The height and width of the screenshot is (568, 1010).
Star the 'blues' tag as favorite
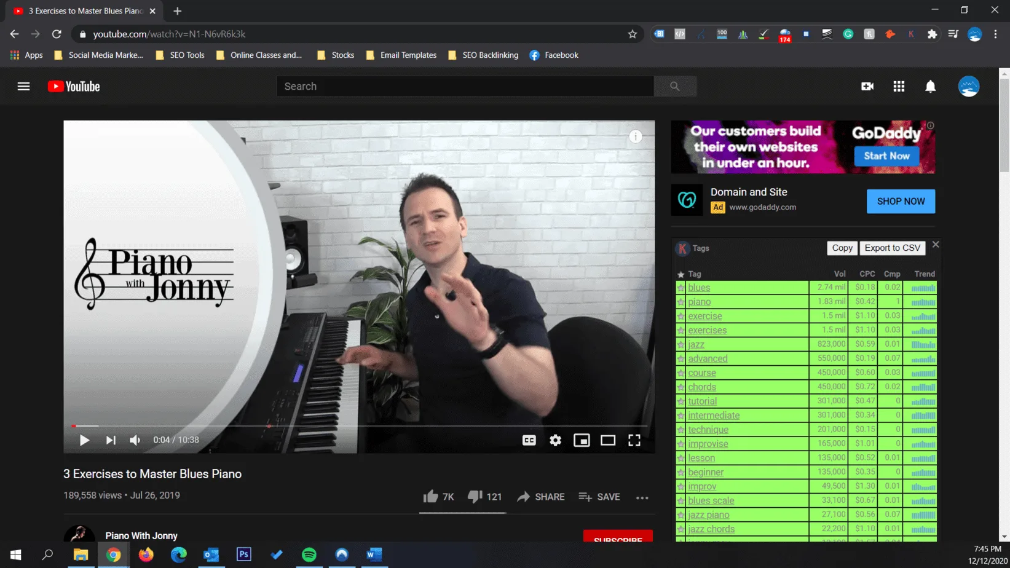(681, 288)
